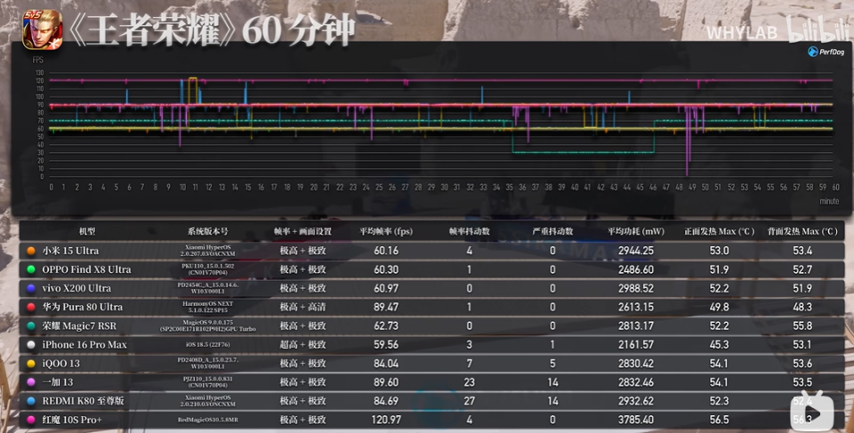This screenshot has height=433, width=854.
Task: Click the 华为 Pura 80 Ultra model name
Action: point(82,307)
